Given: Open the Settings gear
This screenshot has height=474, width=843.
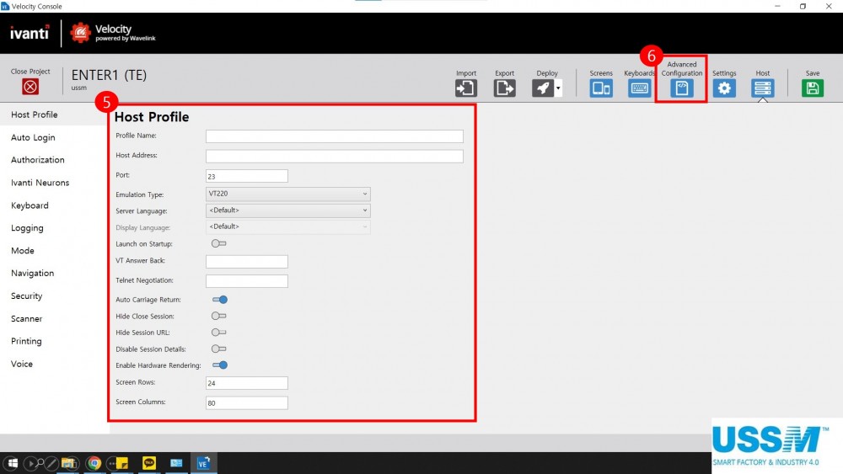Looking at the screenshot, I should point(724,88).
